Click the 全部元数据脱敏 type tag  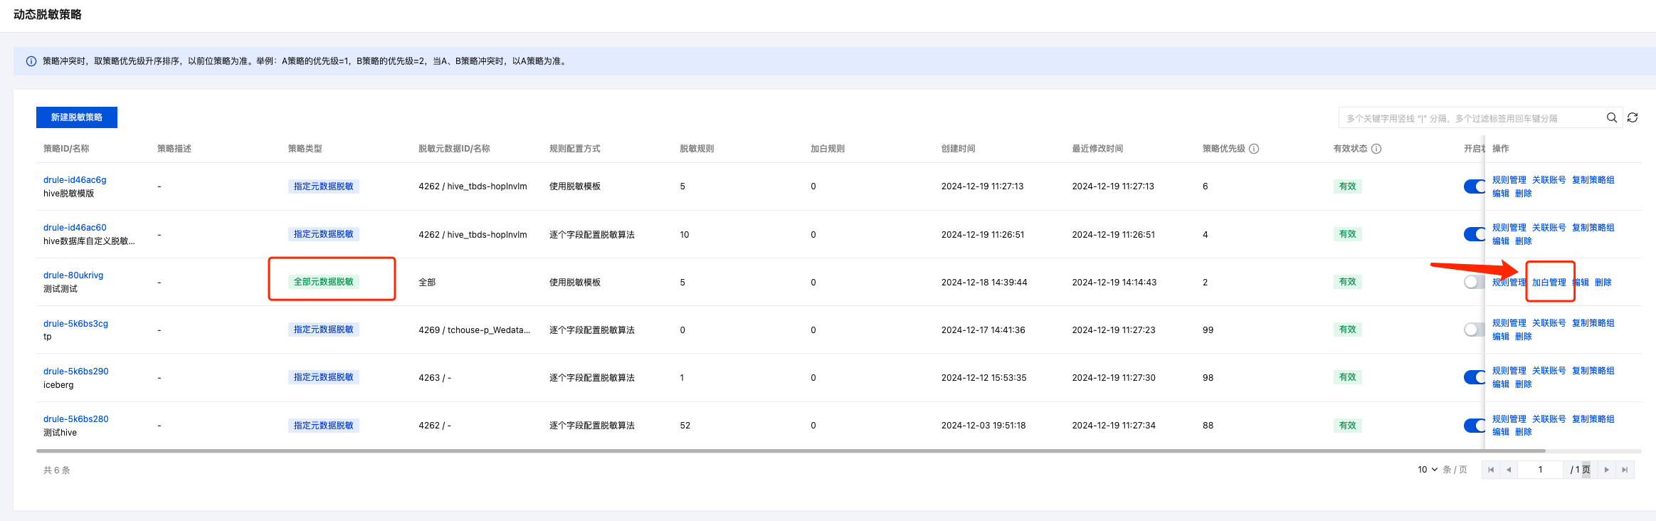[324, 282]
